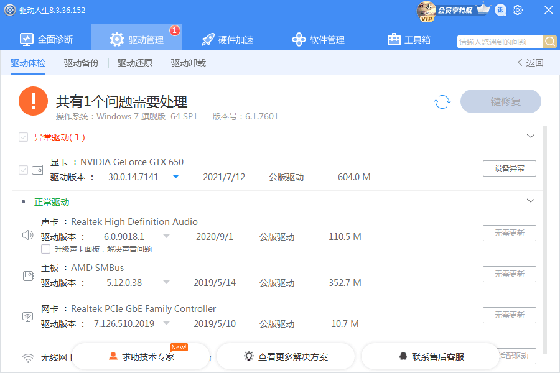Screen dimensions: 560x373
Task: Collapse the abnormal drivers section
Action: pos(530,136)
